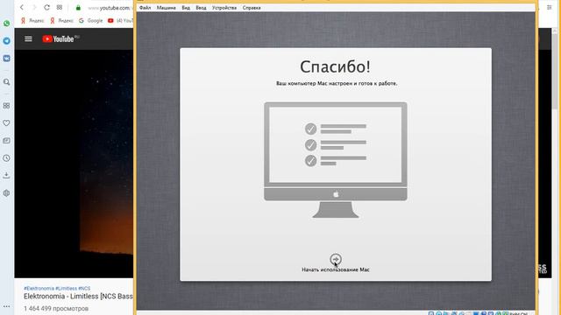The image size is (561, 315).
Task: Open the news feed icon in sidebar
Action: coord(6,141)
